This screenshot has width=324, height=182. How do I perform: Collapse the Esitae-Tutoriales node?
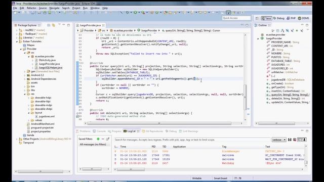coord(17,41)
